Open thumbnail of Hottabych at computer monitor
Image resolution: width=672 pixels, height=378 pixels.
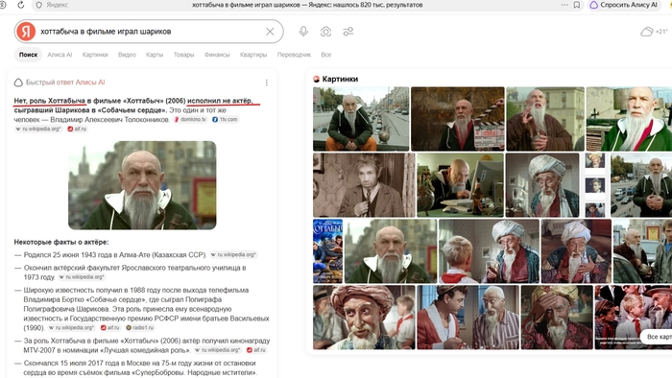460,185
